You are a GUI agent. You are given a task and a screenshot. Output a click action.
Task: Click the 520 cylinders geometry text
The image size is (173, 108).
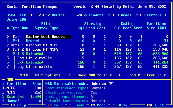point(89,15)
